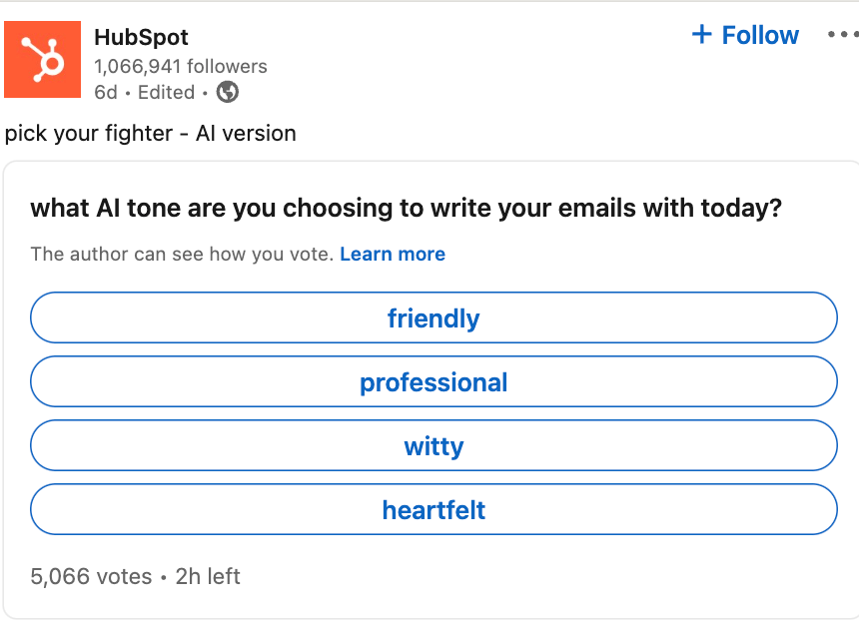The height and width of the screenshot is (625, 859).
Task: Click the 1,066,941 followers text
Action: [x=180, y=67]
